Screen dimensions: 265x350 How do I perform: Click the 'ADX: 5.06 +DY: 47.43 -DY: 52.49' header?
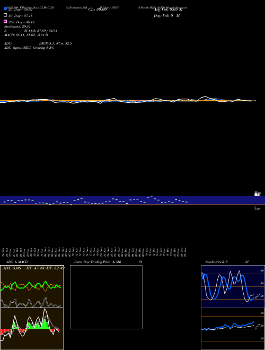(x=33, y=268)
